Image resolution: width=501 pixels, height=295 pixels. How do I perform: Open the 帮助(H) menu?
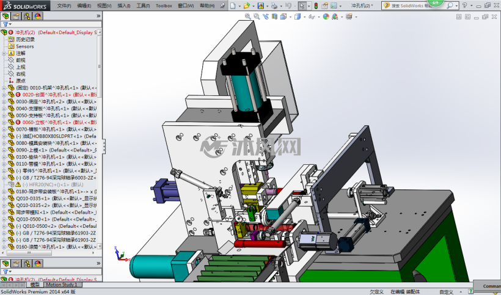point(207,5)
